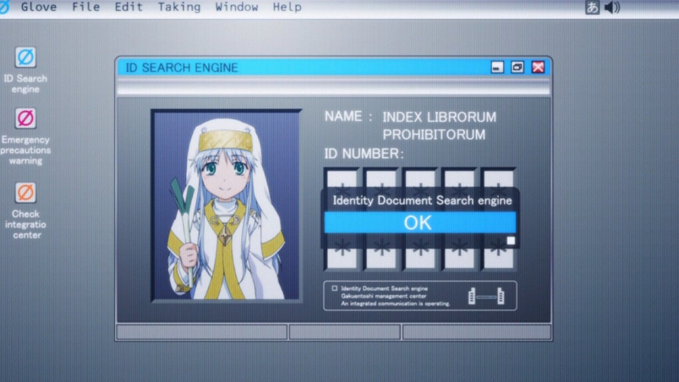This screenshot has width=679, height=382.
Task: Click the Index profile photo
Action: (227, 206)
